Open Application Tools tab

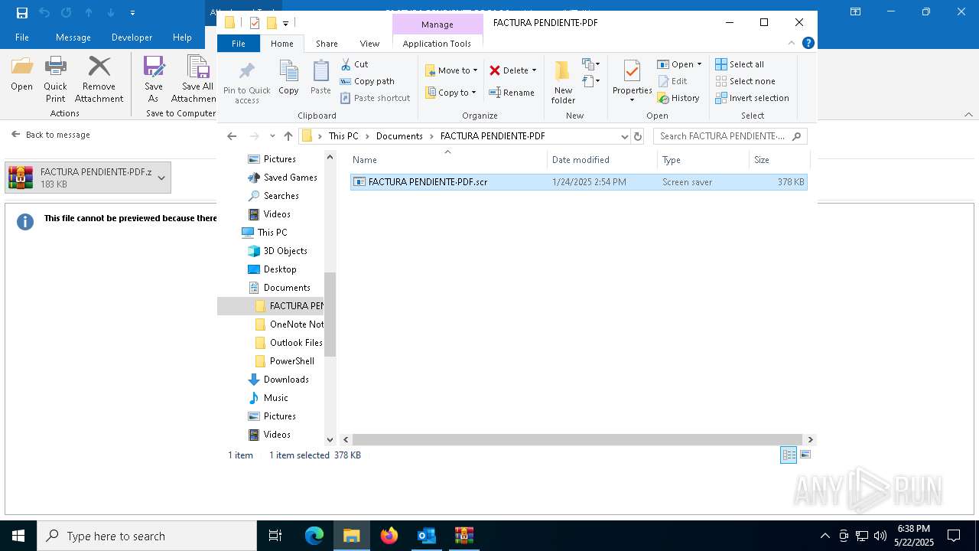(x=437, y=44)
